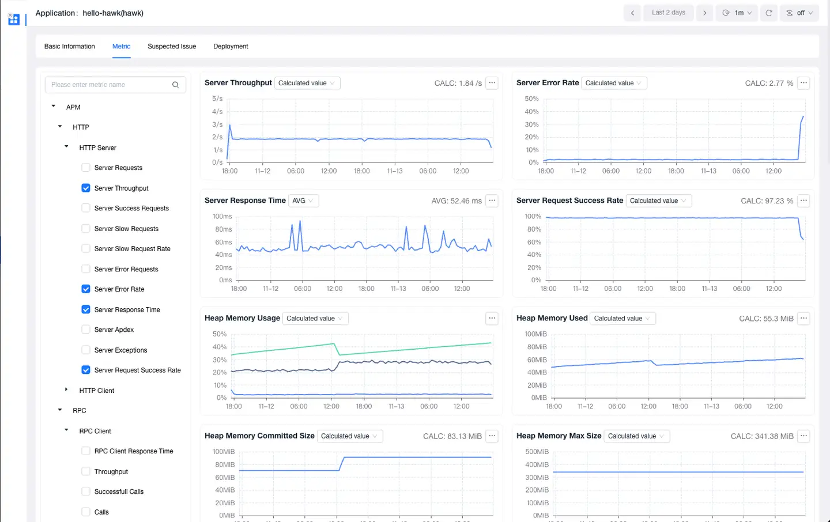Viewport: 830px width, 522px height.
Task: Open Server Error Rate chart more-options menu
Action: pos(803,83)
